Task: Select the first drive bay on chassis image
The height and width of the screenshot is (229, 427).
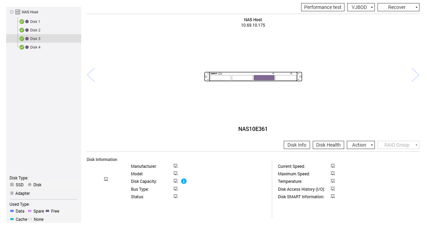Action: click(221, 78)
